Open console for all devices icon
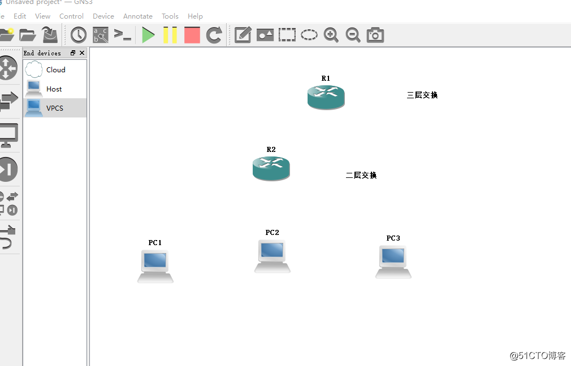Viewport: 571px width, 366px height. pyautogui.click(x=122, y=35)
